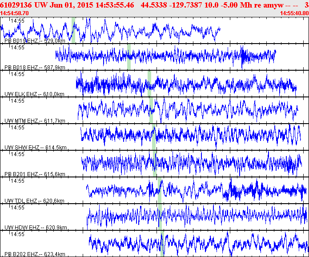Click the green pick marker on UW MTM trace

pyautogui.click(x=151, y=110)
